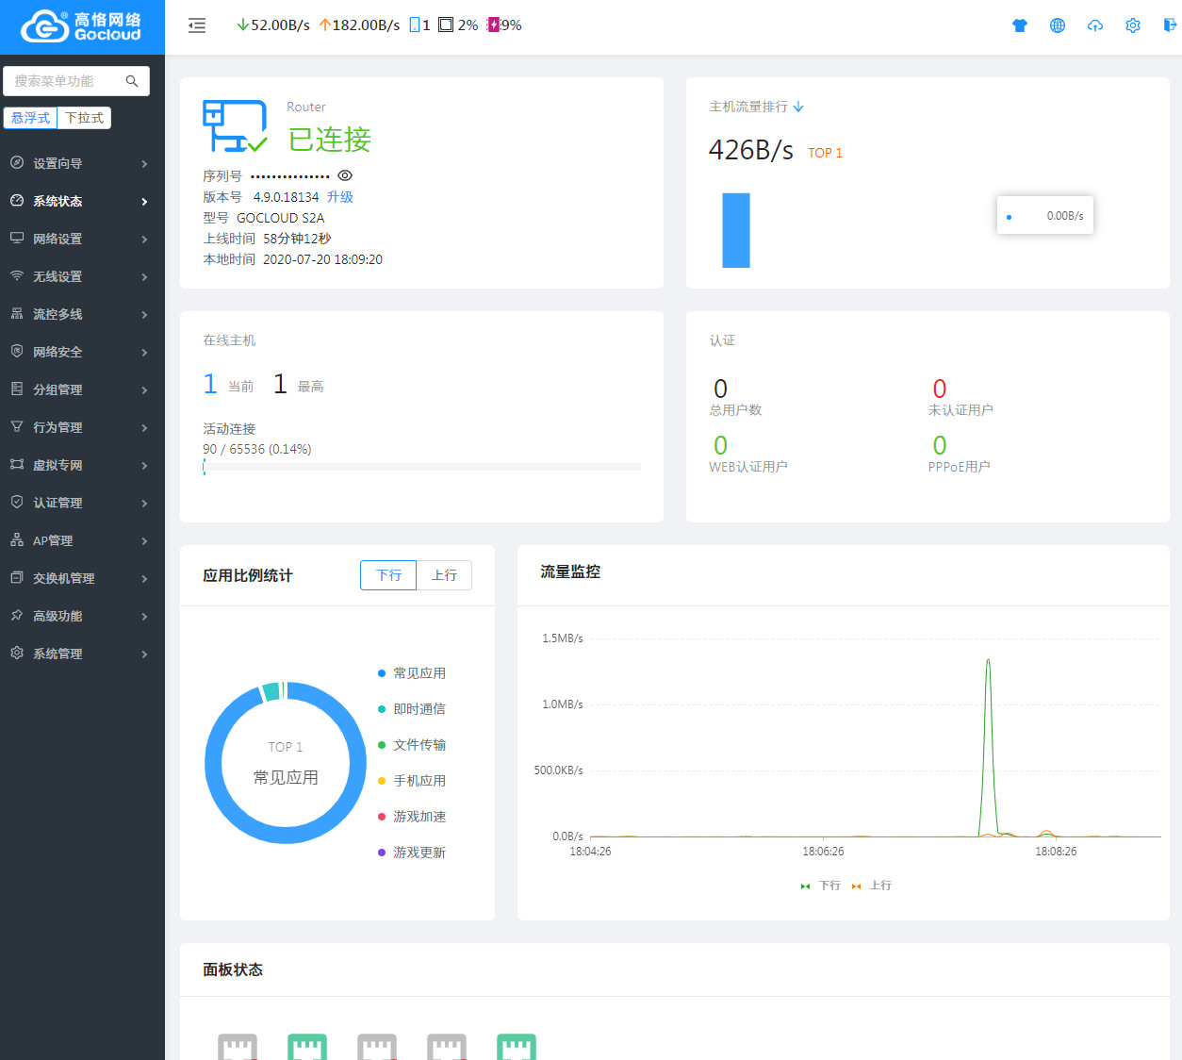The image size is (1182, 1060).
Task: Click the cloud upload icon
Action: tap(1095, 25)
